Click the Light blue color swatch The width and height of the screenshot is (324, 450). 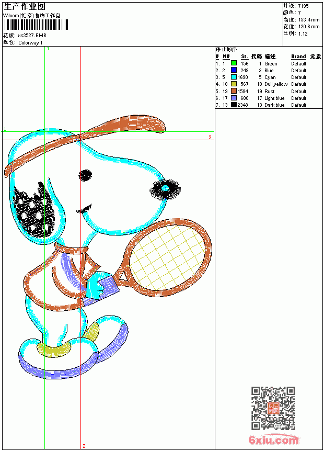[x=234, y=98]
